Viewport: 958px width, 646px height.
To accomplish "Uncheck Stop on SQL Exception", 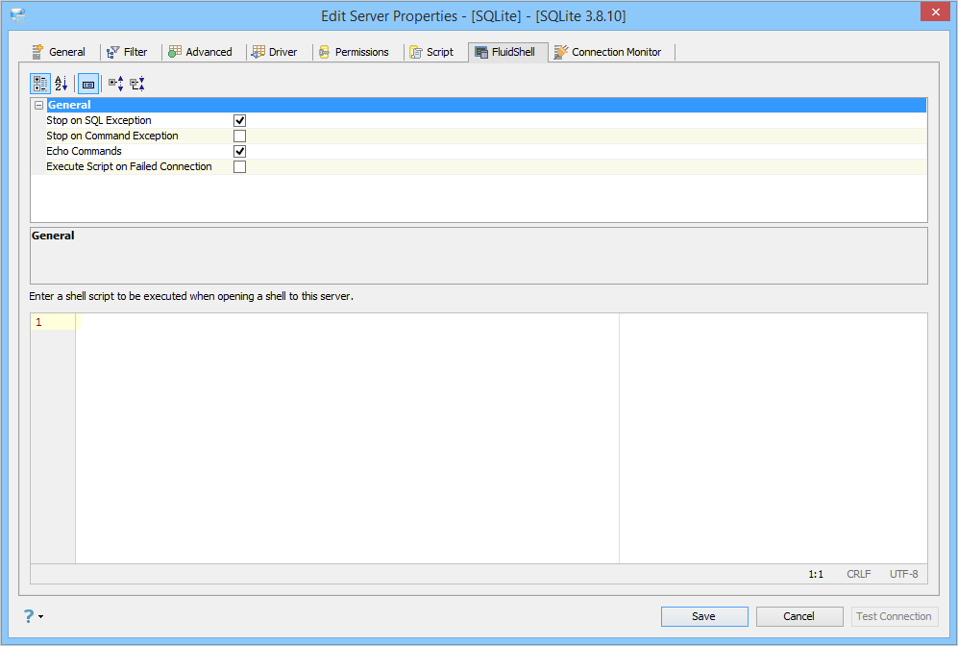I will [239, 120].
